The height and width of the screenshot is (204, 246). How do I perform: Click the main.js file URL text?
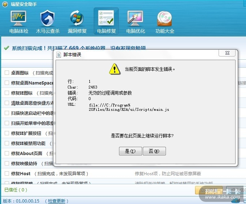[129, 107]
